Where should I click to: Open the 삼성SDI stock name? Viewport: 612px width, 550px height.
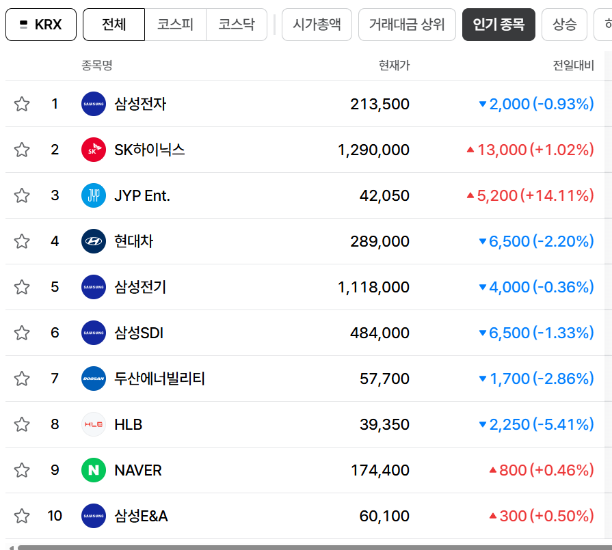coord(139,333)
